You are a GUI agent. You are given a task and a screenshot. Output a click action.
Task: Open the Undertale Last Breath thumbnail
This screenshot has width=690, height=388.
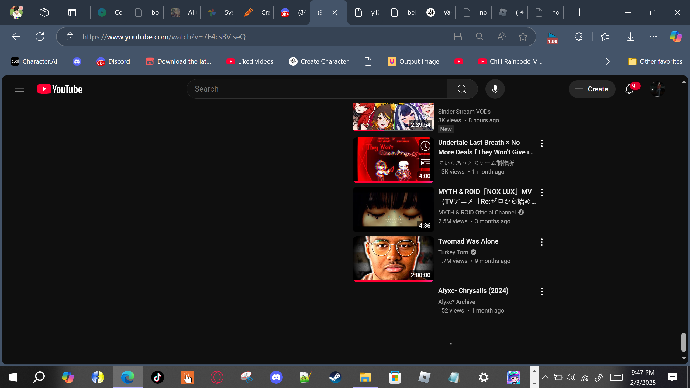(x=393, y=160)
